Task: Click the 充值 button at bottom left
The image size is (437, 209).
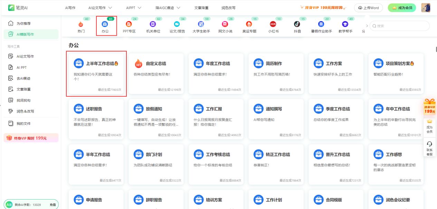Action: (53, 205)
